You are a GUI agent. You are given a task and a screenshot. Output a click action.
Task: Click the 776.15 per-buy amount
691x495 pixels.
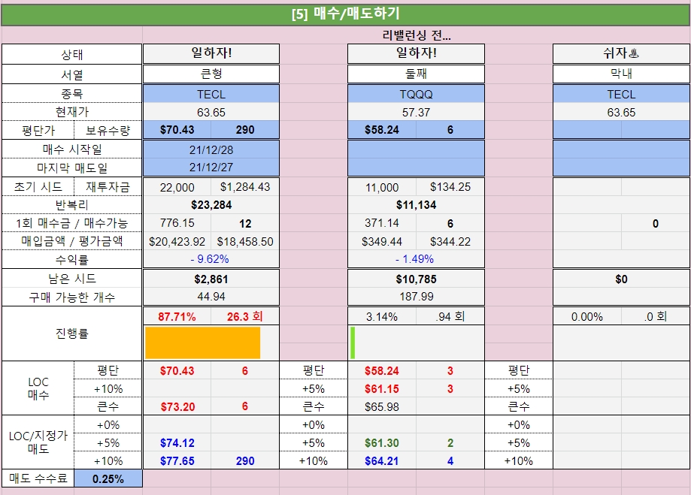[x=177, y=223]
